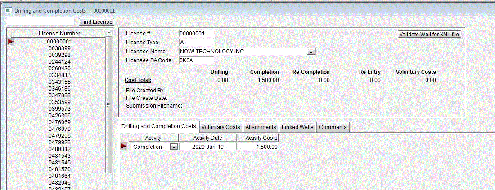The image size is (495, 190).
Task: Select the Linked Wells tab
Action: point(297,127)
